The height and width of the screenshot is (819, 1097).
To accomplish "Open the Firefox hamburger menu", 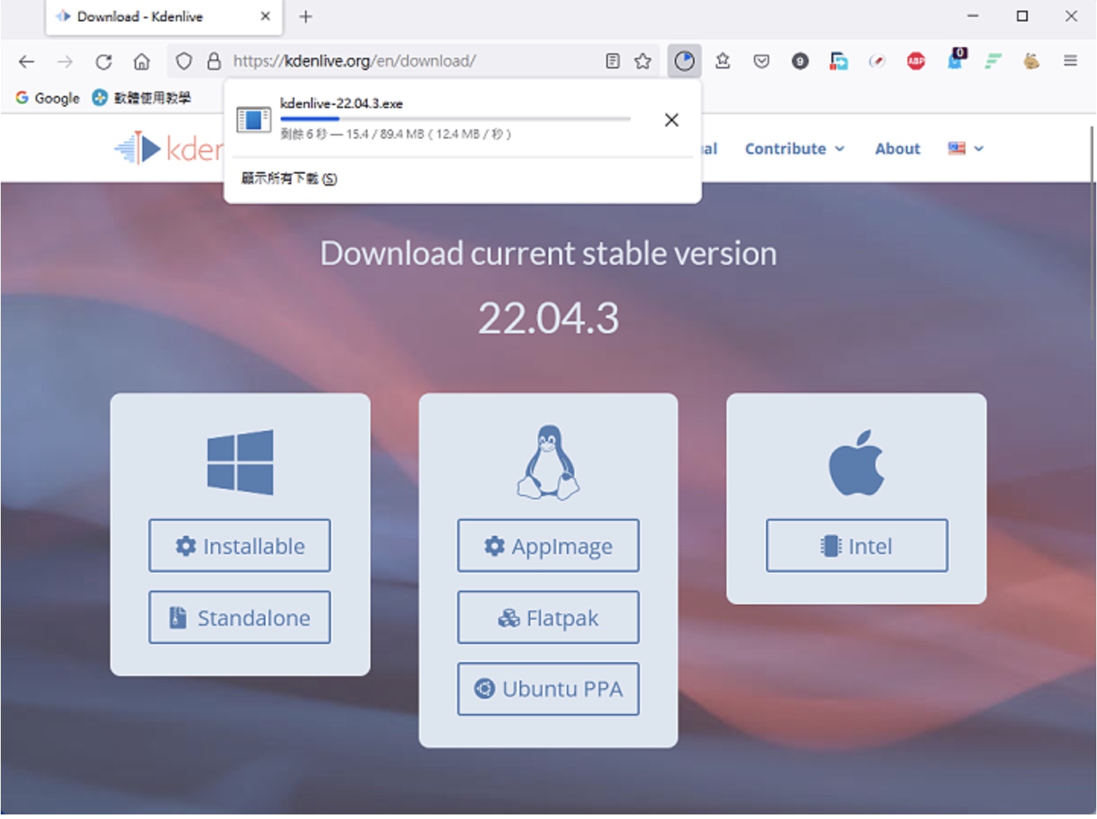I will click(x=1070, y=61).
